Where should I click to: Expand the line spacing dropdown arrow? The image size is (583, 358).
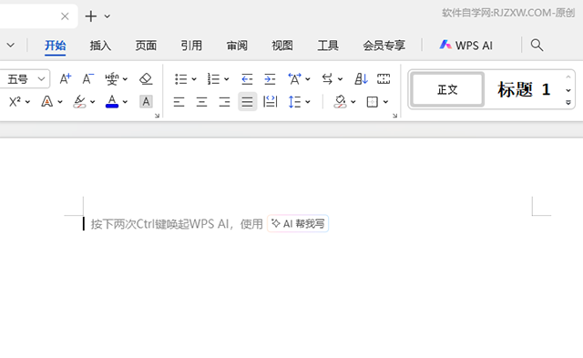point(308,101)
